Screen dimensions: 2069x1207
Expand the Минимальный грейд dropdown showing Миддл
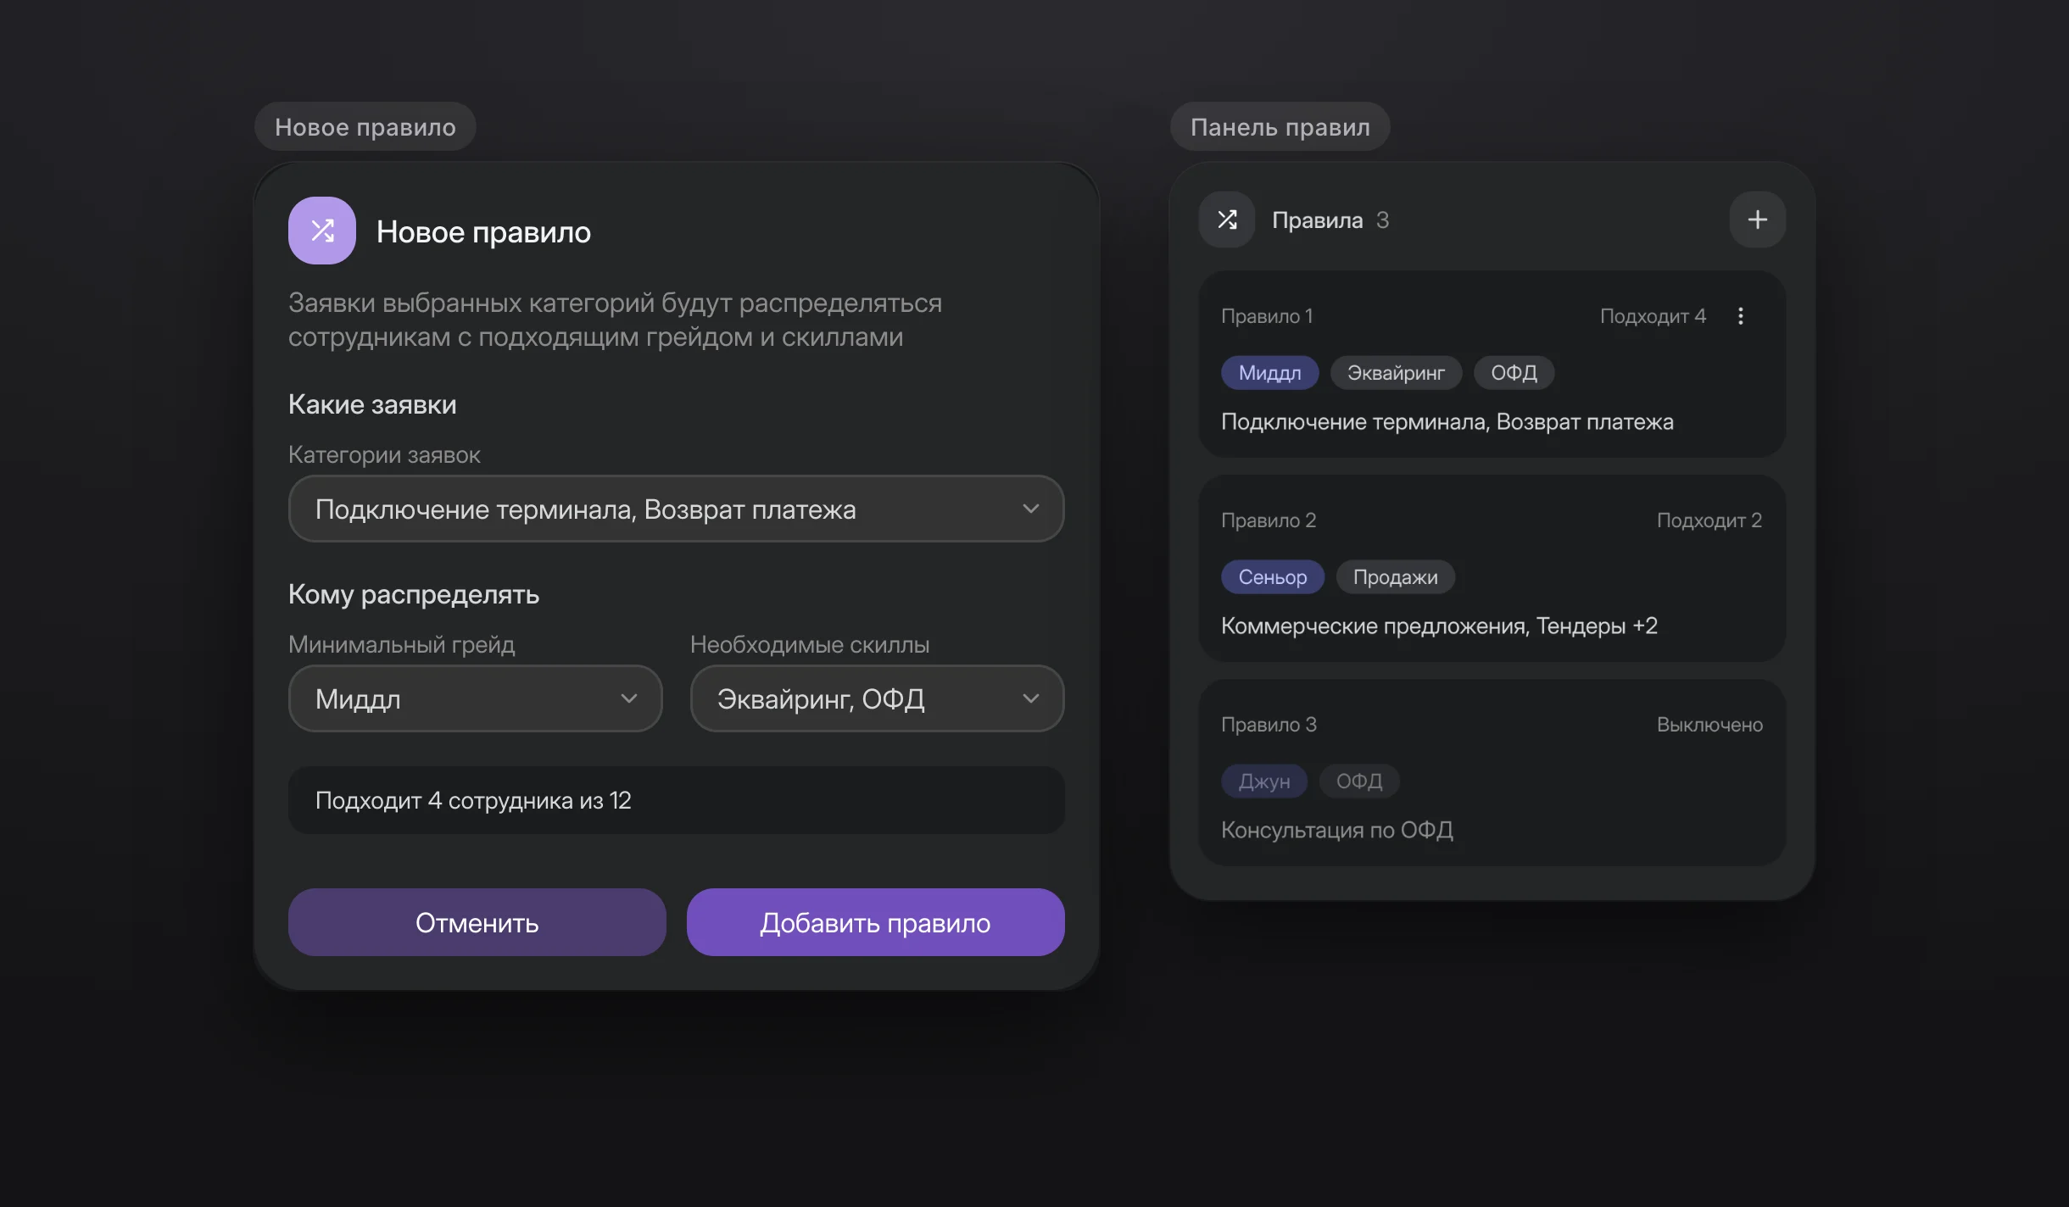point(475,698)
